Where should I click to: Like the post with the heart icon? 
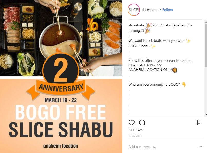tap(131, 123)
